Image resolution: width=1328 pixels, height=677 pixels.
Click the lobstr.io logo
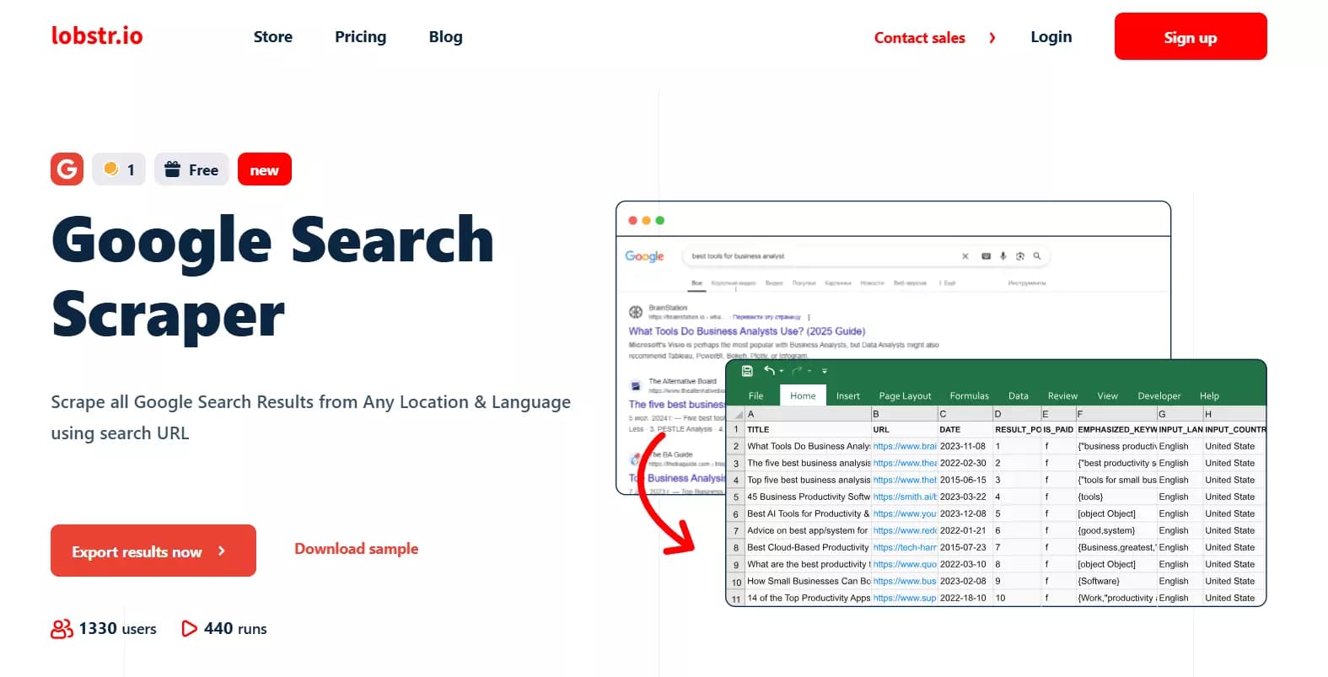[97, 36]
